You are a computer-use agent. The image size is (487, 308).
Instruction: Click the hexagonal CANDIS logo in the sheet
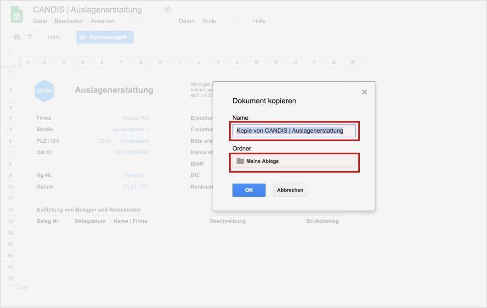[45, 91]
